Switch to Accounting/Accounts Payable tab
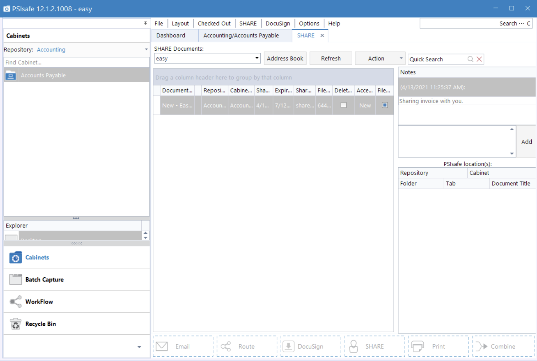This screenshot has width=537, height=361. 245,35
